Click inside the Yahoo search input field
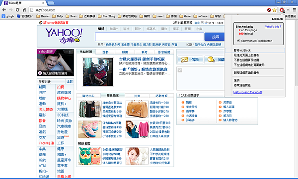Image resolution: width=298 pixels, height=179 pixels. [x=149, y=37]
